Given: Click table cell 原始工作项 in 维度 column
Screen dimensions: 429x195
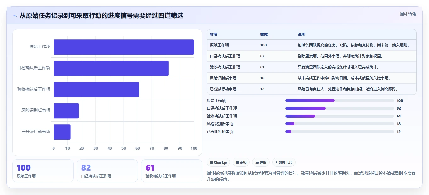Looking at the screenshot, I should click(x=219, y=45).
